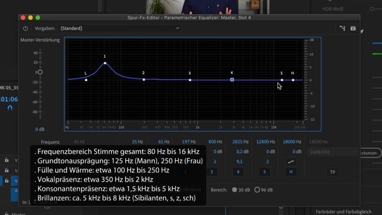Select EQ control point 3
The width and height of the screenshot is (382, 215).
coord(190,80)
